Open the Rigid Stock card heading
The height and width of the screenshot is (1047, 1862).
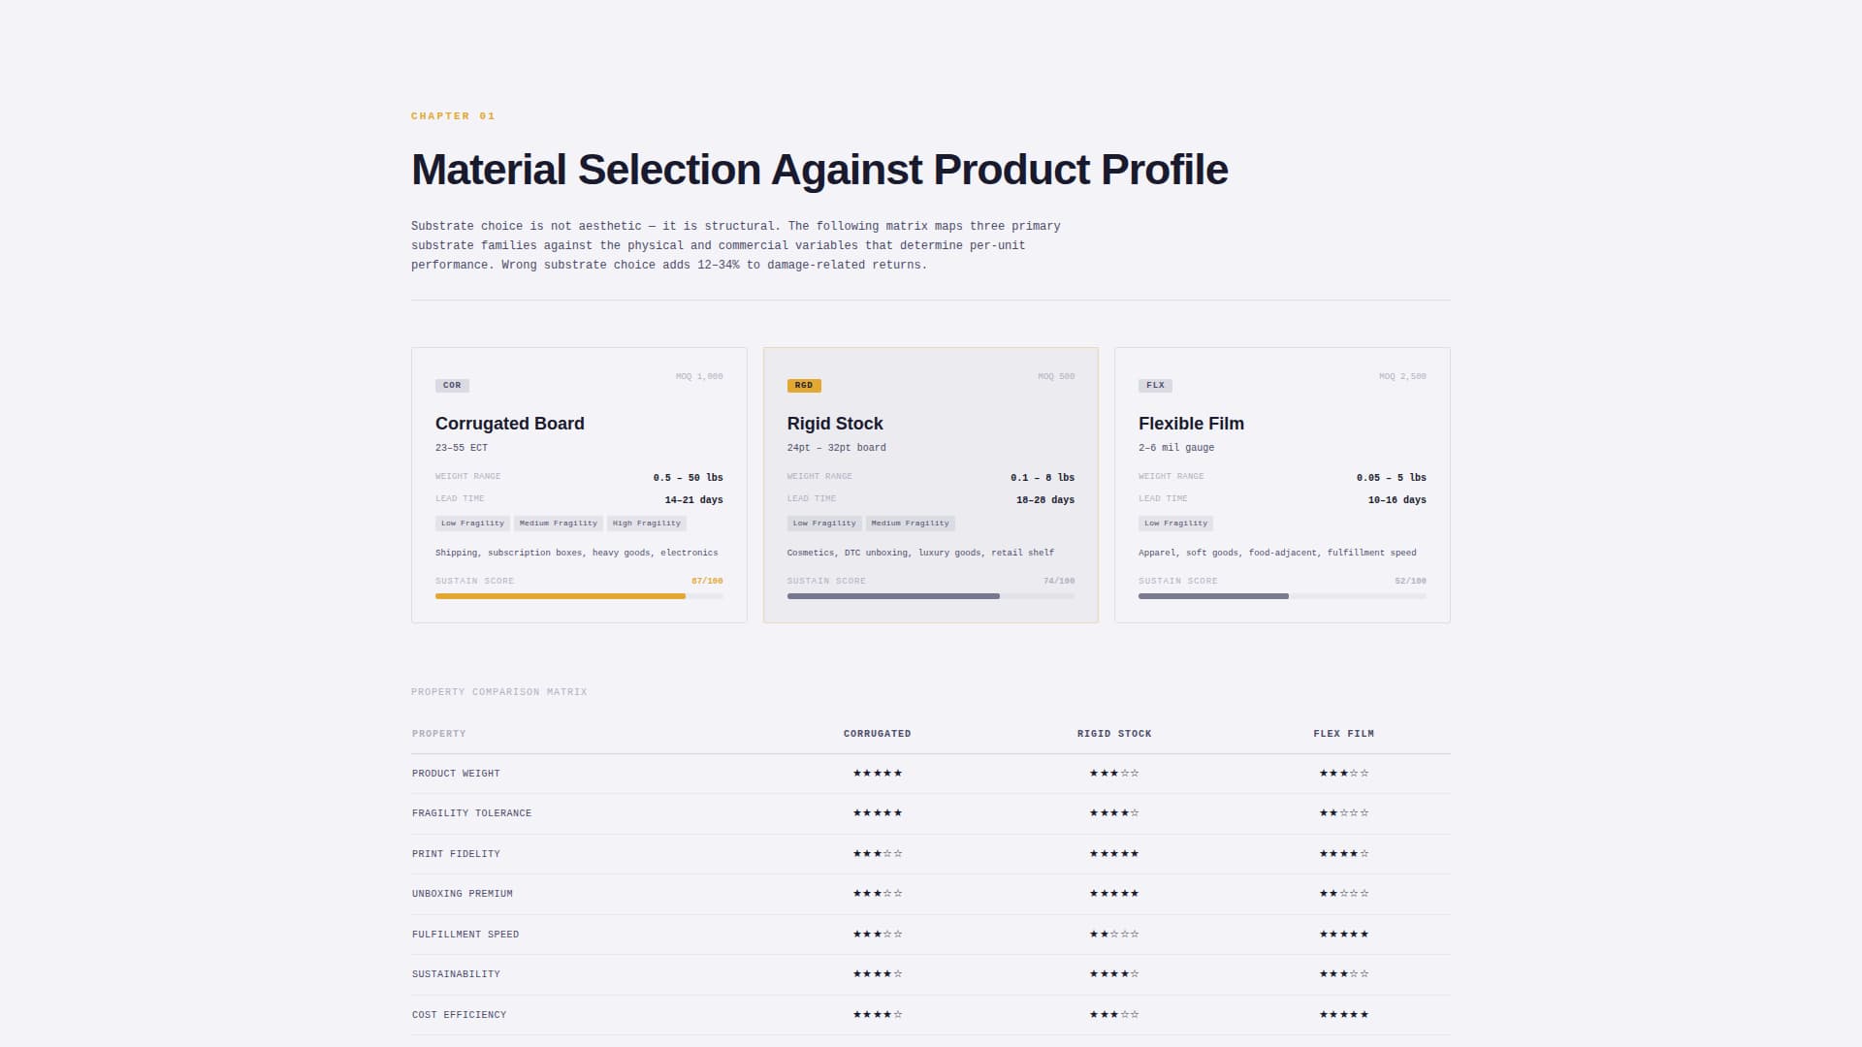[x=834, y=424]
